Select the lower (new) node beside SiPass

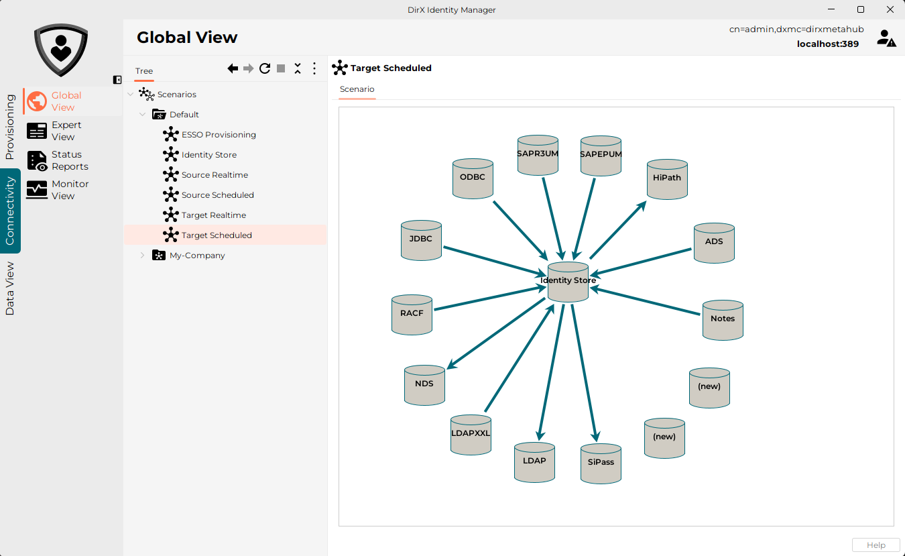pos(664,438)
